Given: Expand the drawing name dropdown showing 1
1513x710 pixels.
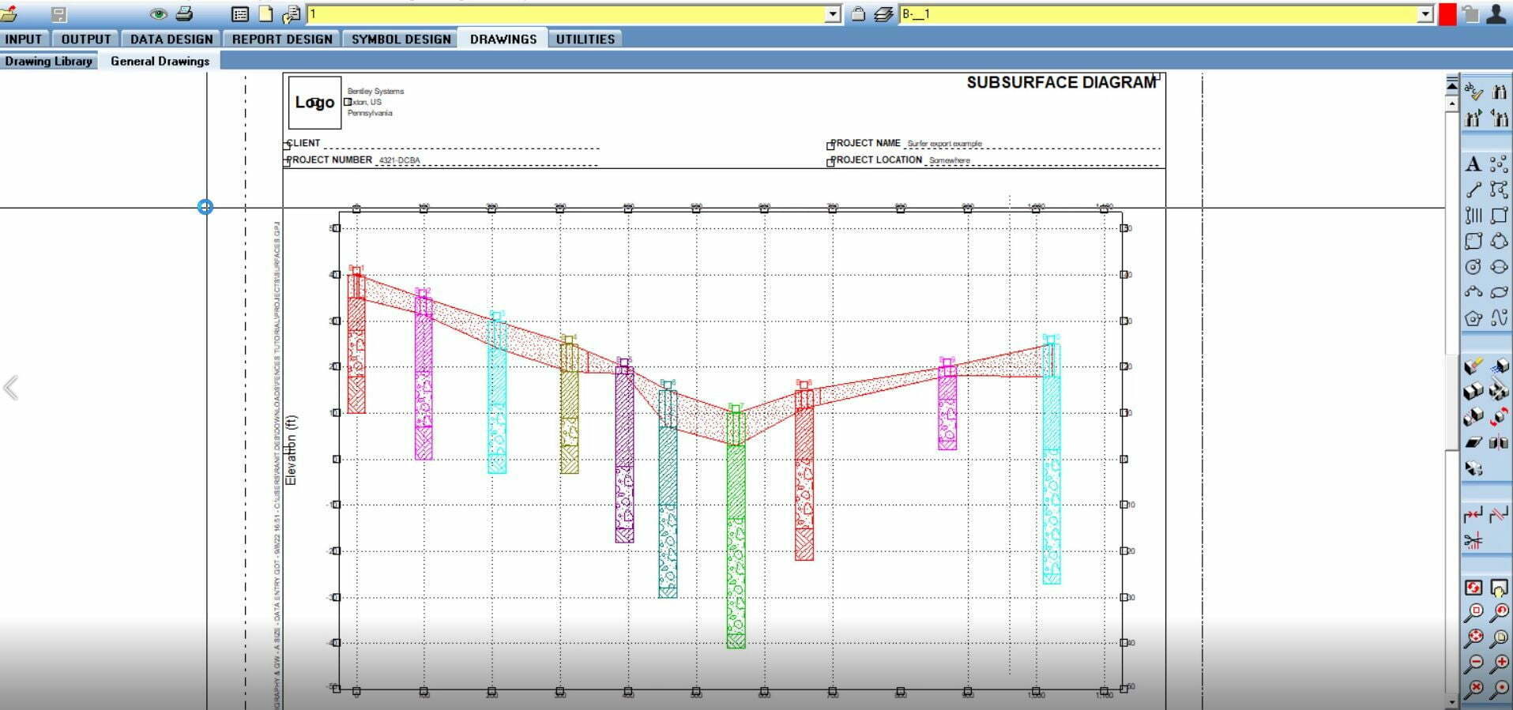Looking at the screenshot, I should click(833, 14).
